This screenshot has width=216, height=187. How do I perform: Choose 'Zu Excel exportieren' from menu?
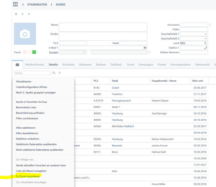click(x=28, y=176)
